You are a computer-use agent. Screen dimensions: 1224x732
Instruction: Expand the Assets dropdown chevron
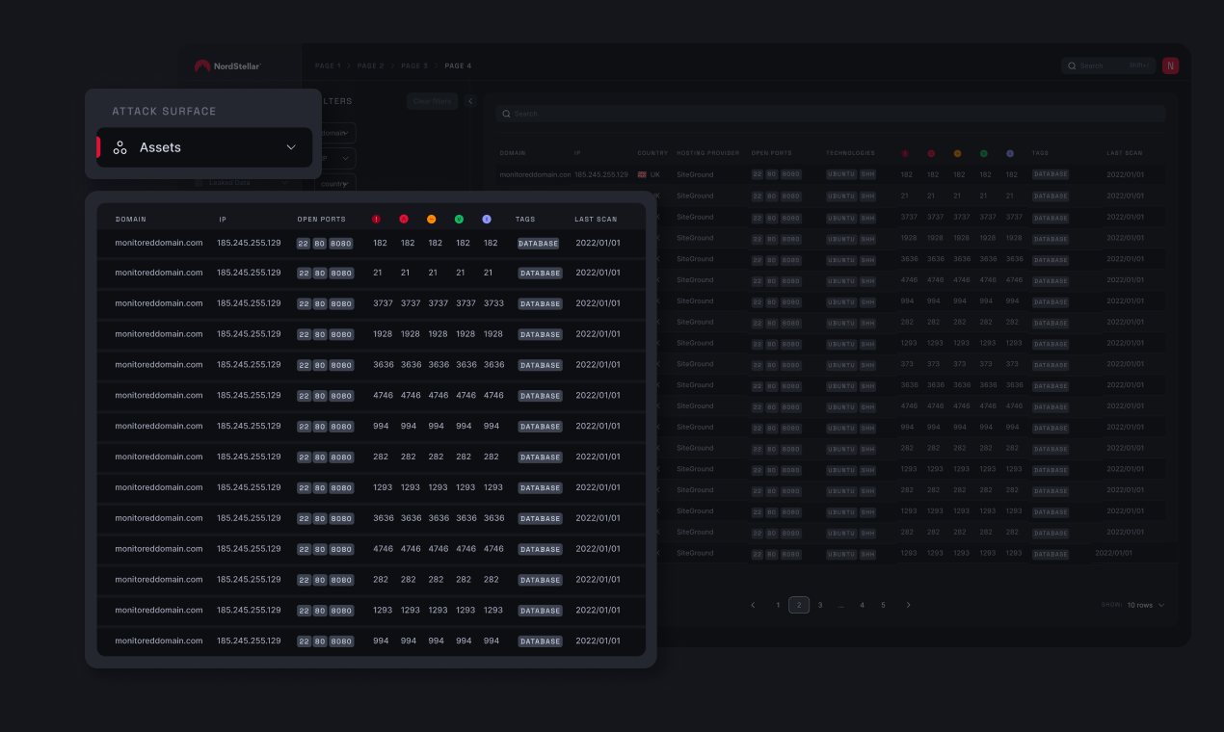[291, 147]
